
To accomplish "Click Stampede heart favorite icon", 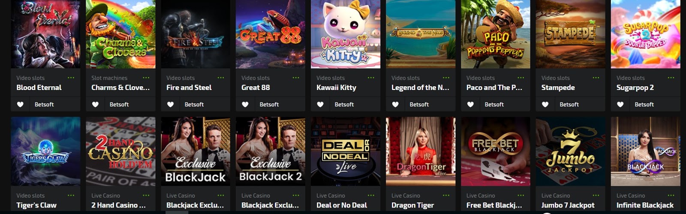I will pos(545,104).
